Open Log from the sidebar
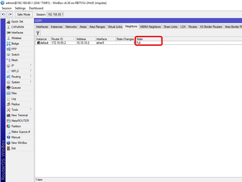 coord(20,99)
